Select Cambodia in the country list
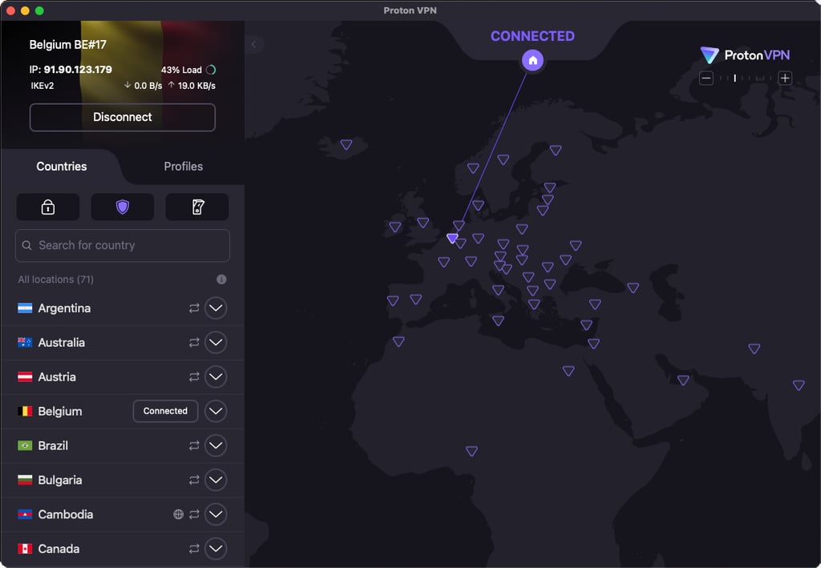 click(x=123, y=514)
